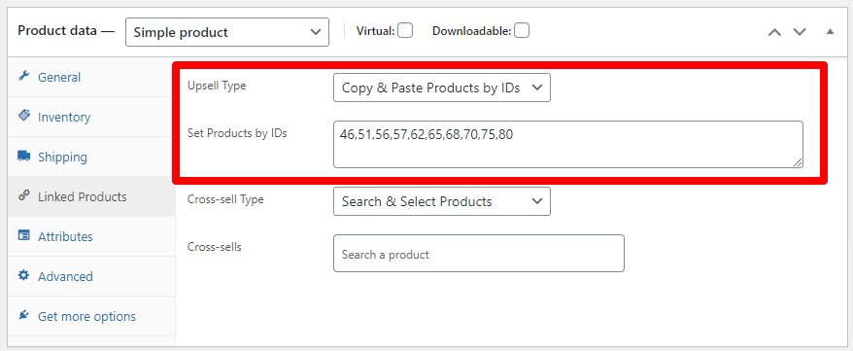Open the Cross-sell Type dropdown
Screen dimensions: 853x351
442,201
